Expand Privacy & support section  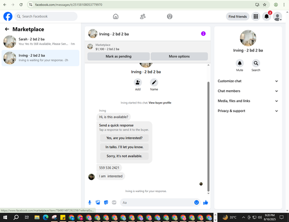[x=248, y=111]
